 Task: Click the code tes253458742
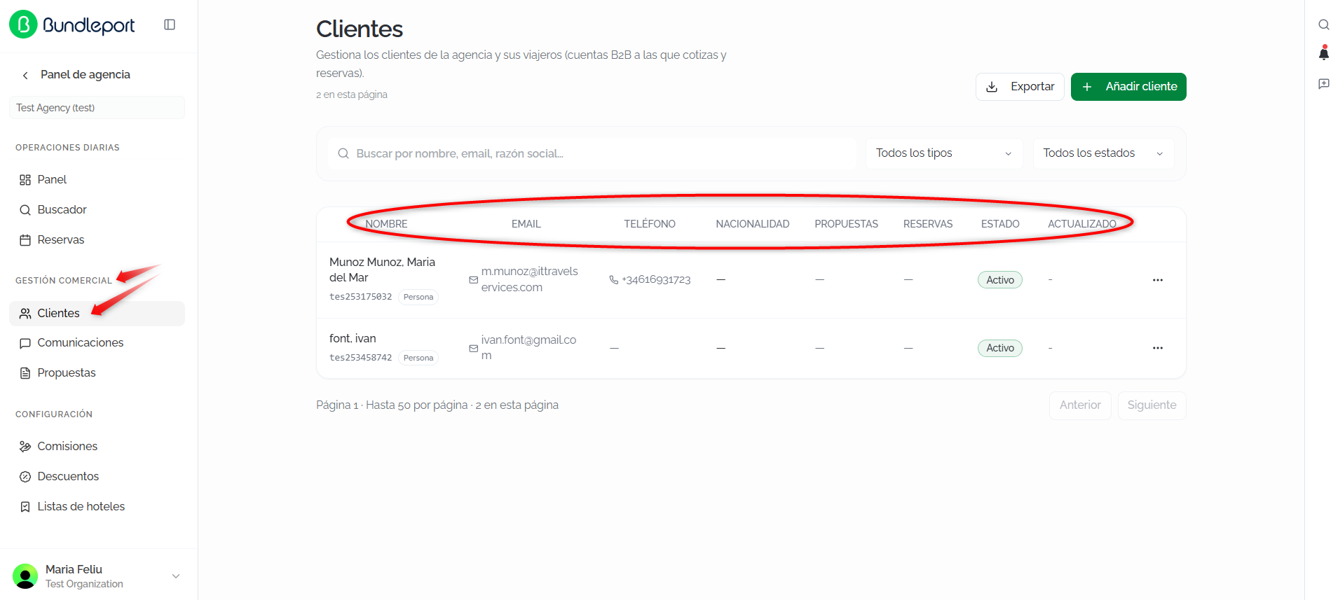coord(360,358)
